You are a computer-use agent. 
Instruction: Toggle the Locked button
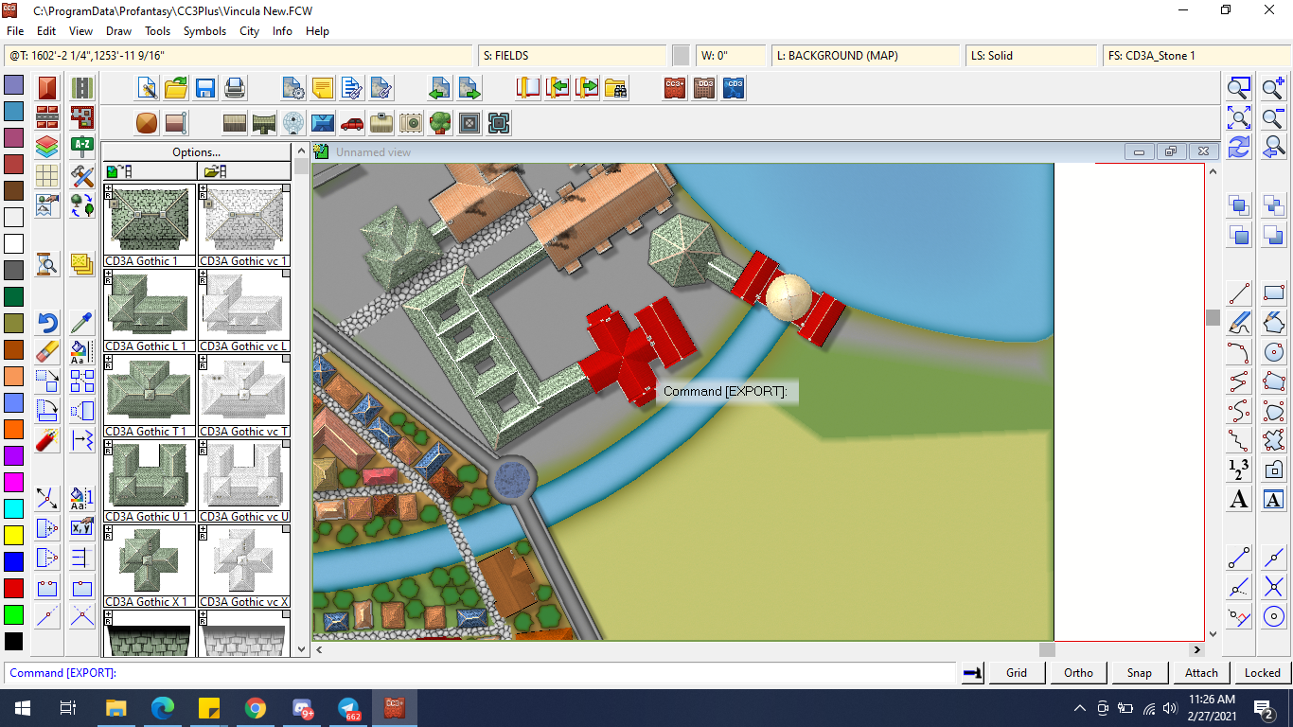coord(1263,673)
